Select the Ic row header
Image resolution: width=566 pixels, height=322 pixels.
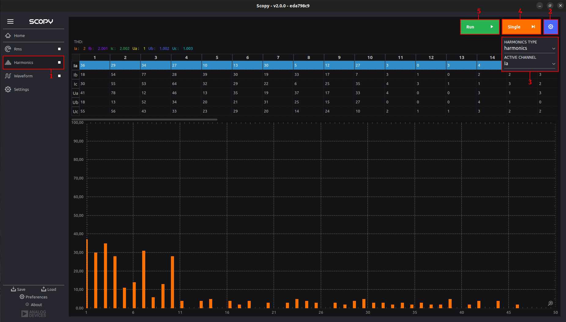(x=76, y=84)
